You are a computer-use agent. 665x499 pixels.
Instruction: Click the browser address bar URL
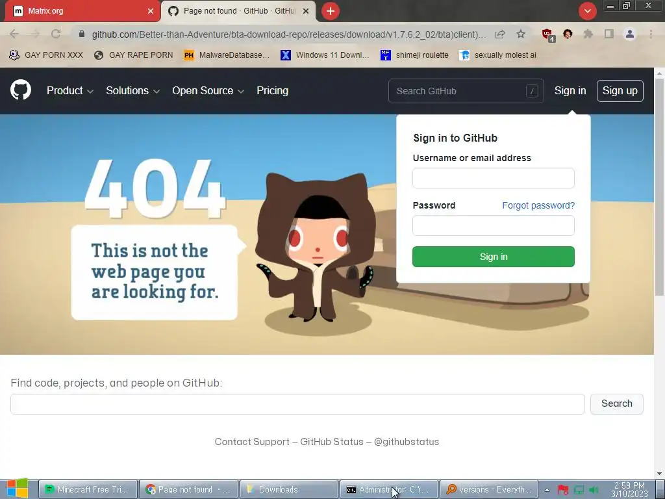[289, 34]
